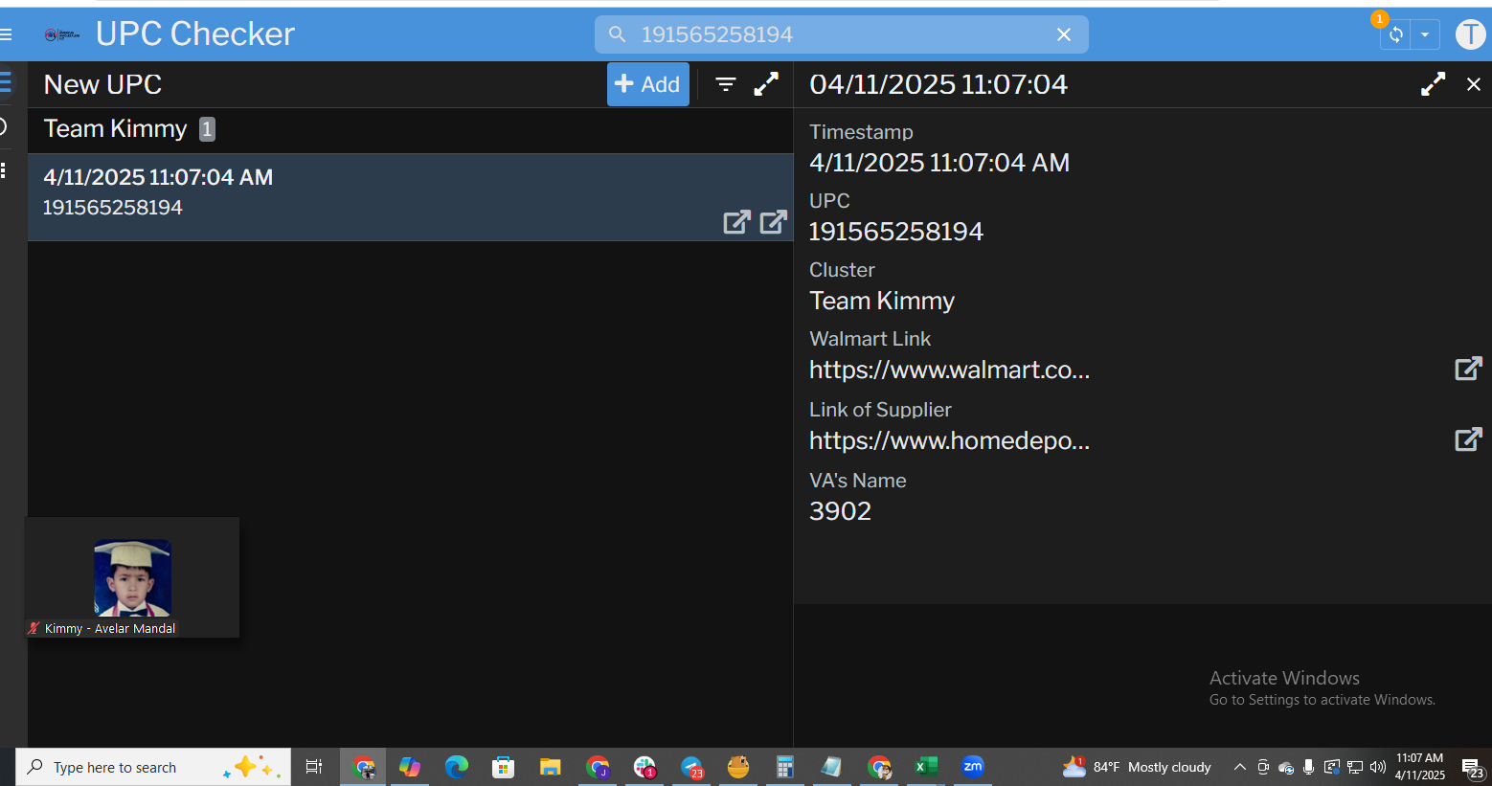Collapse the Team Kimmy group header
The height and width of the screenshot is (786, 1492).
click(x=115, y=129)
